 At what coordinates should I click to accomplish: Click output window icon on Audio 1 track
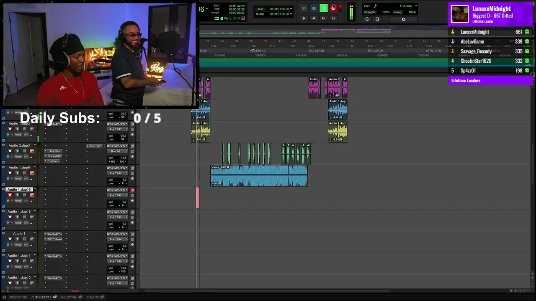point(132,234)
